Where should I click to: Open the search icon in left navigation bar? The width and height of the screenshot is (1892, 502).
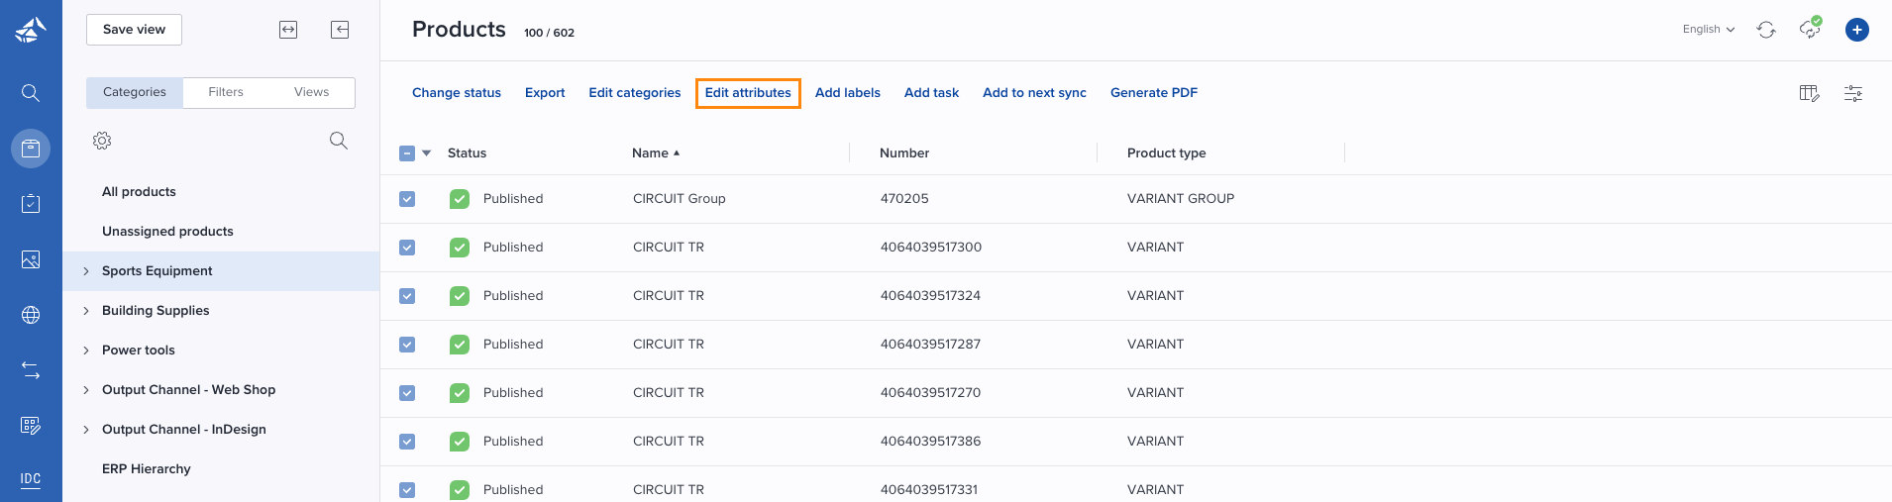31,93
